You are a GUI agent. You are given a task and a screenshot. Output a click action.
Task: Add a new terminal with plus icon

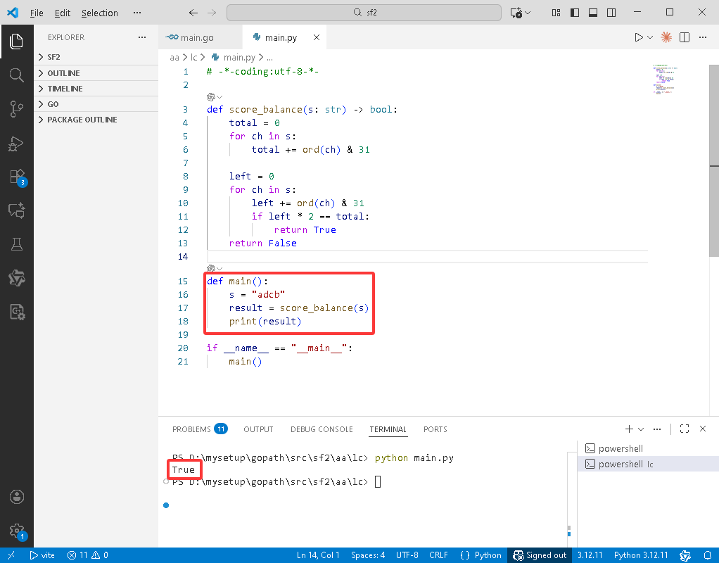click(x=629, y=429)
